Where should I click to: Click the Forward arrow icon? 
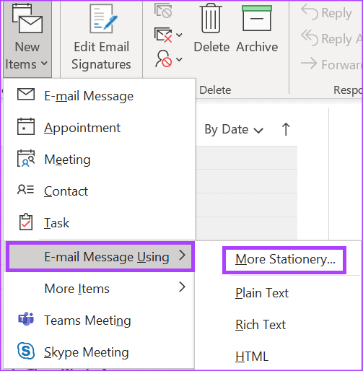coord(309,64)
